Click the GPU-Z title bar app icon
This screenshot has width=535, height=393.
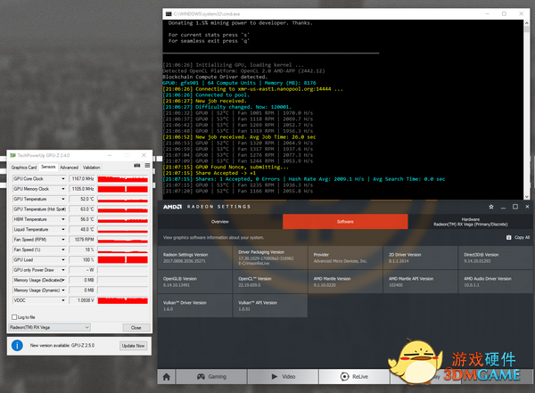point(13,155)
